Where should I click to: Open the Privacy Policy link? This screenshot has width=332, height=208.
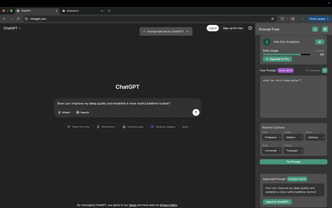tap(169, 205)
